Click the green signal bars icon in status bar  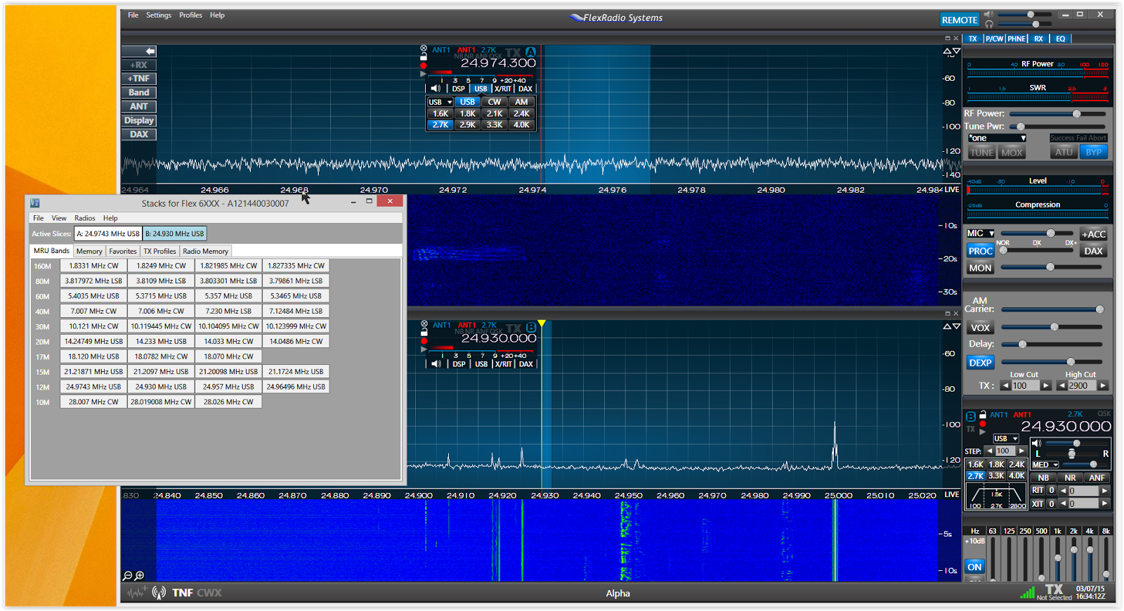pos(1028,593)
